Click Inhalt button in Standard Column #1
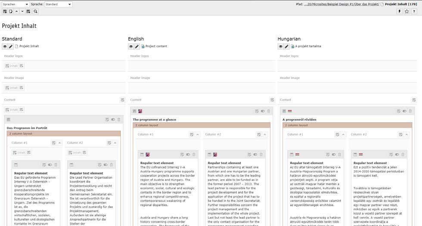422x226 pixels. tap(19, 153)
